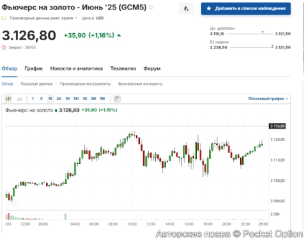Click 52 week low value 2.238,50
Screen dimensions: 306x238
pyautogui.click(x=218, y=47)
